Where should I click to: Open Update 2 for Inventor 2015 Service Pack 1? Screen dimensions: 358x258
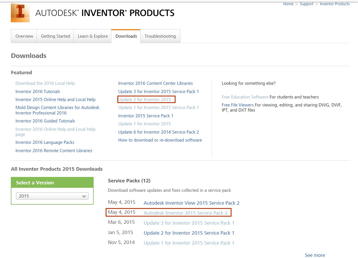click(x=189, y=233)
